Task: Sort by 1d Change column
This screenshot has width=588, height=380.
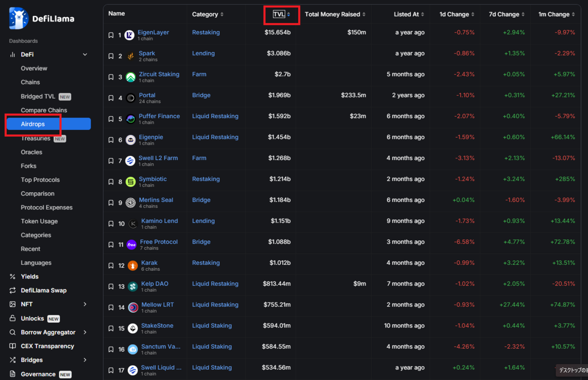Action: point(457,14)
